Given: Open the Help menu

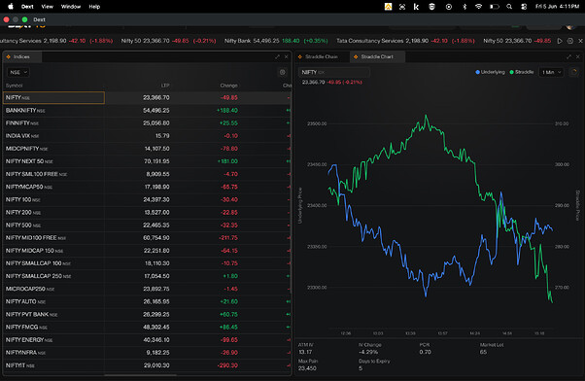Looking at the screenshot, I should coord(94,7).
